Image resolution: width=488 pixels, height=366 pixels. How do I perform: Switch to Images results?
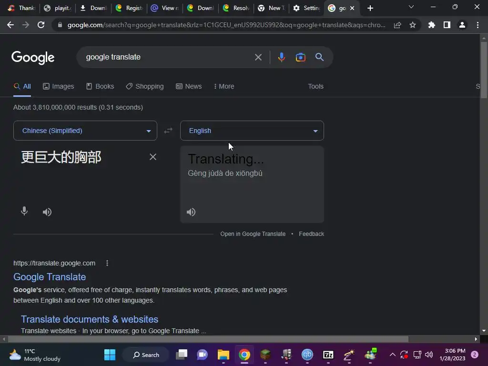[59, 86]
